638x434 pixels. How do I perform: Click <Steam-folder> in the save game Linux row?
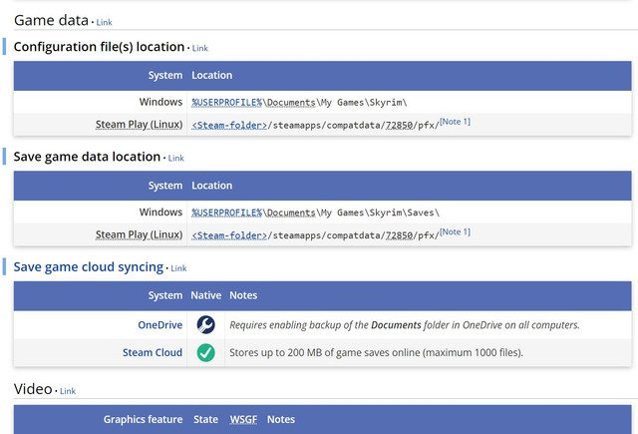pyautogui.click(x=229, y=235)
